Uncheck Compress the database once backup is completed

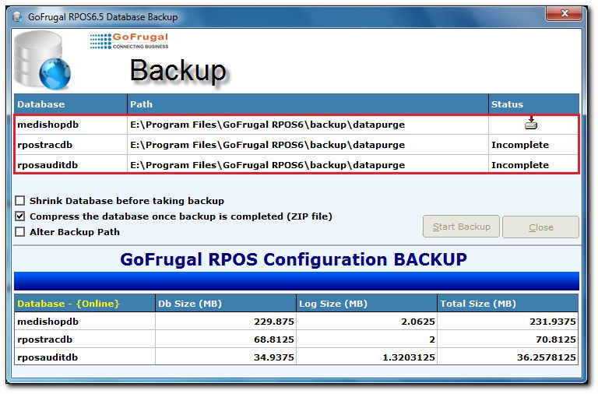19,216
